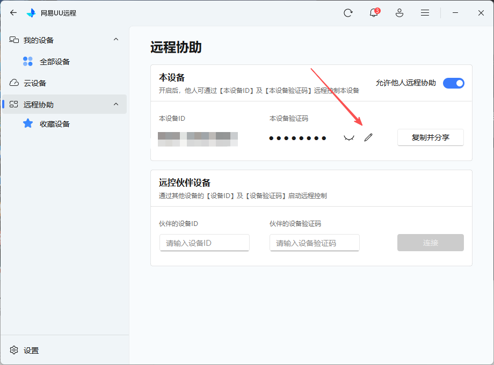This screenshot has width=494, height=365.
Task: Click the 伙伴的设备ID label
Action: click(178, 224)
